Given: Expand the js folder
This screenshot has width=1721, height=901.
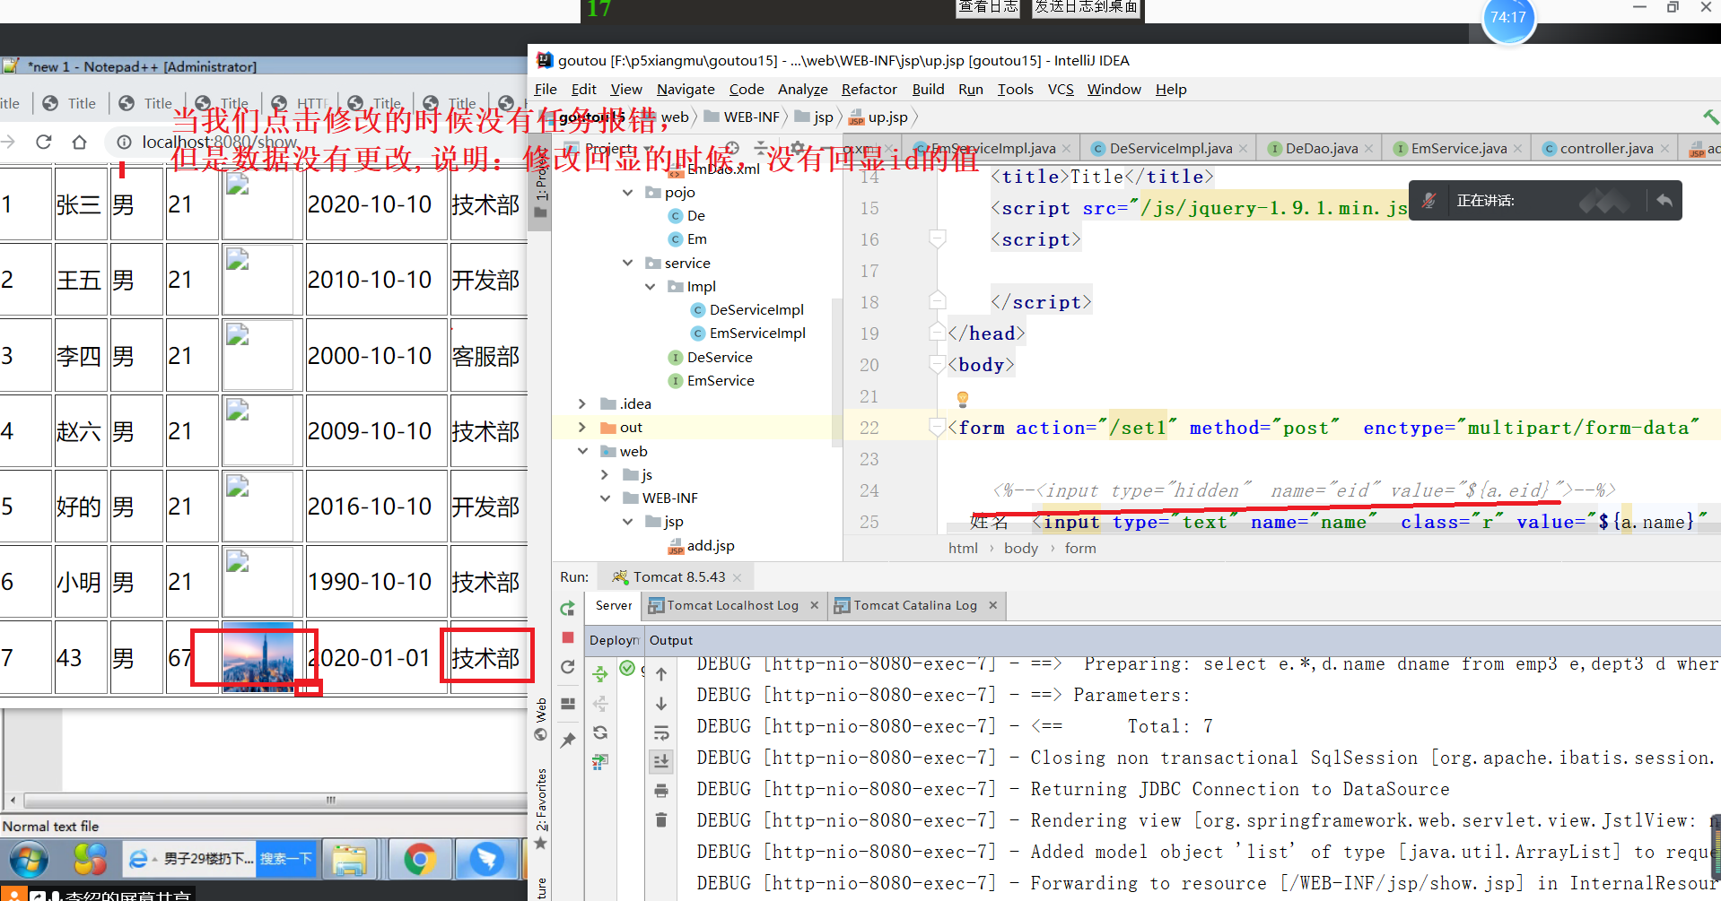Looking at the screenshot, I should 605,475.
